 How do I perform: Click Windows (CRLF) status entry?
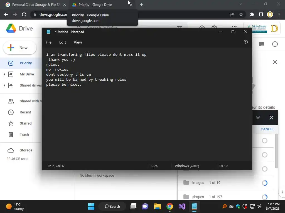(187, 166)
